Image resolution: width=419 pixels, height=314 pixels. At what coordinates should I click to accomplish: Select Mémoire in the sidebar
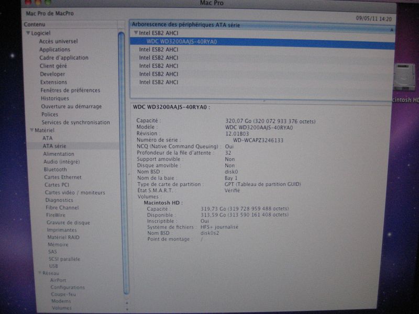58,244
